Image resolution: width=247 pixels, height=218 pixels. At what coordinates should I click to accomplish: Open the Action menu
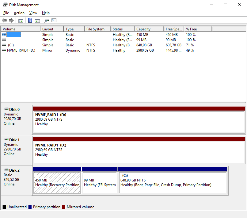[x=19, y=13]
